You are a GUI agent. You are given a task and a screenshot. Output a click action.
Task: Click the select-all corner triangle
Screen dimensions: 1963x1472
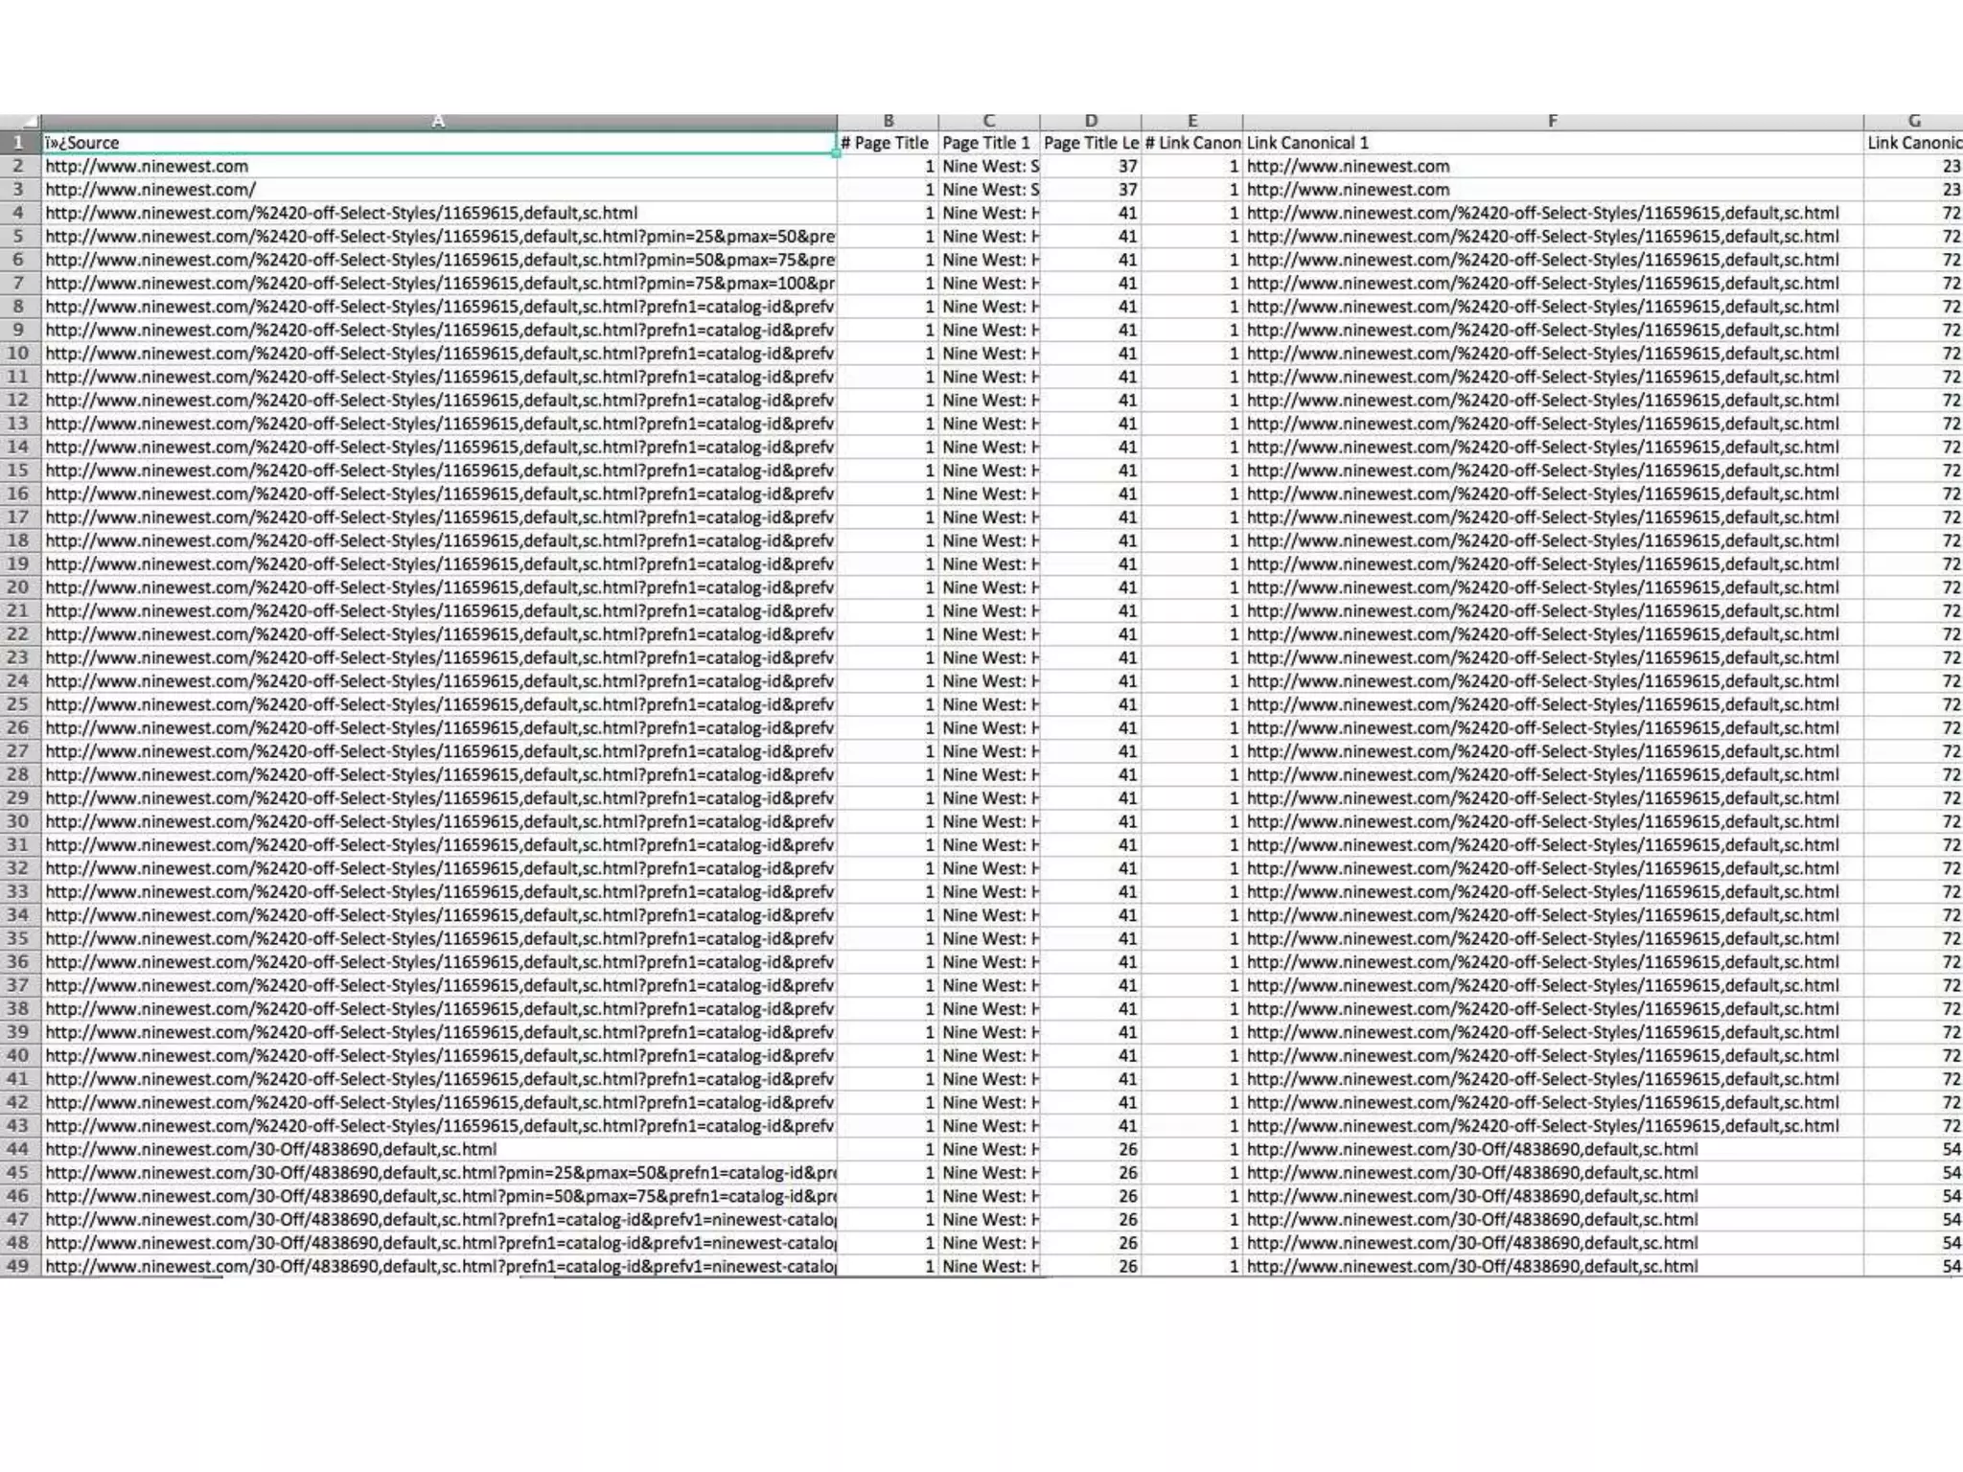click(x=31, y=122)
